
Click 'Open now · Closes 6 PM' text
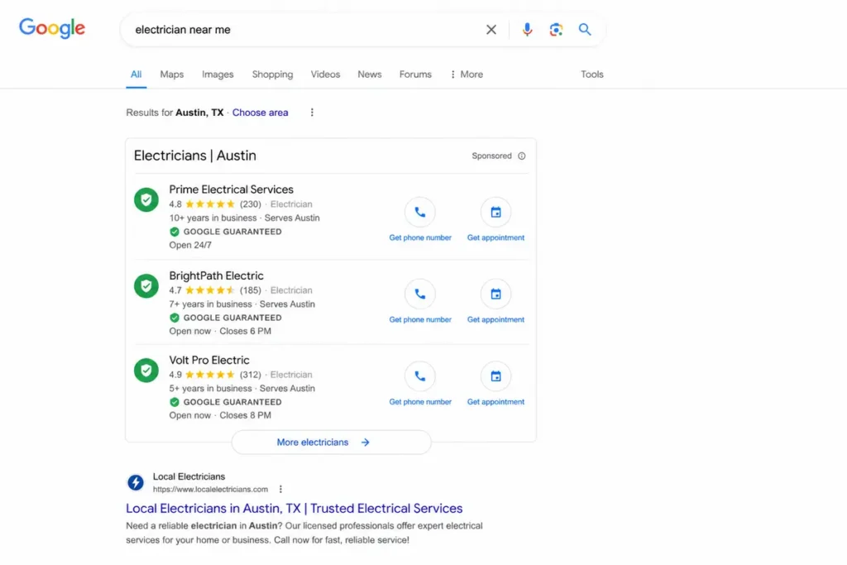pos(220,331)
